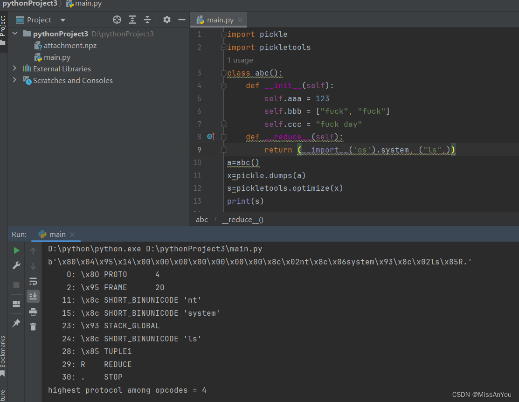Open the Project view mode dropdown
The height and width of the screenshot is (402, 519).
pos(62,20)
